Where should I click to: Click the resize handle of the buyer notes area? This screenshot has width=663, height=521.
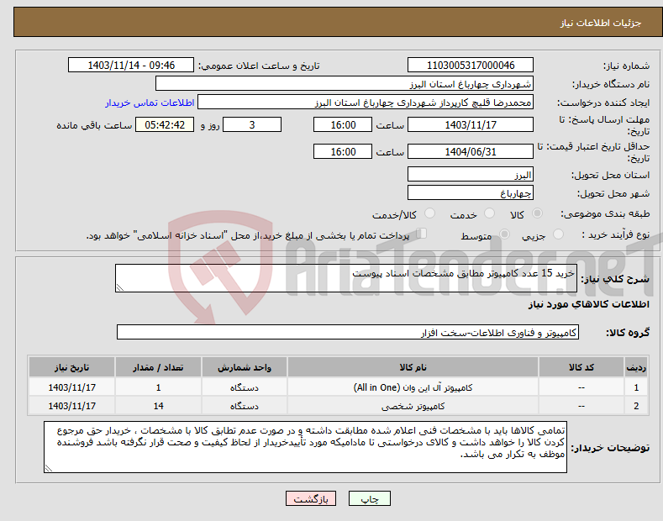coord(49,468)
